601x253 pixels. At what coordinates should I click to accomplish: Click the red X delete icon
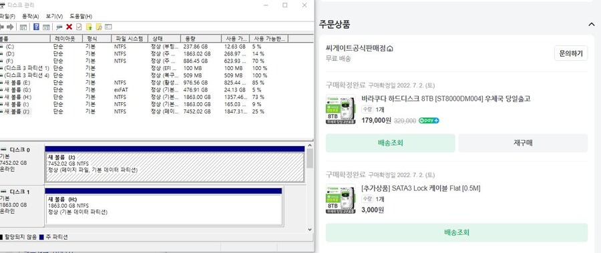[x=69, y=27]
